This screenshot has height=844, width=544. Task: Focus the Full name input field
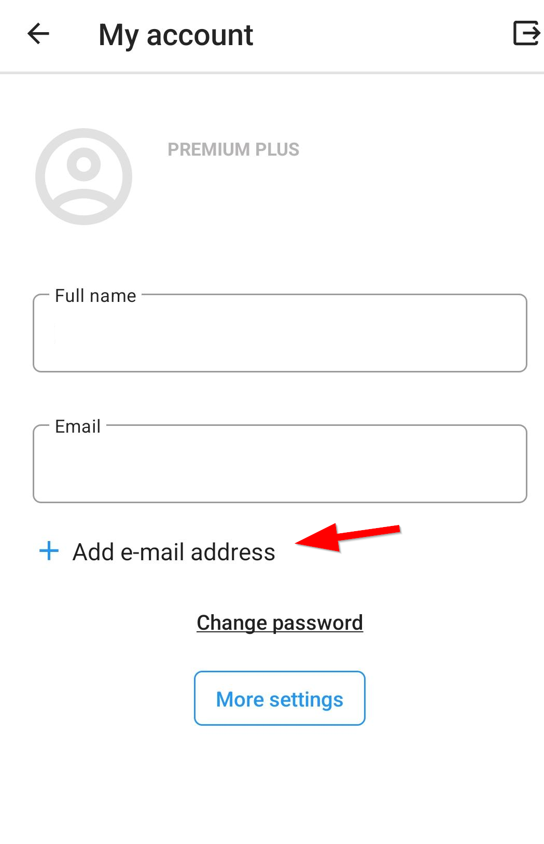[280, 333]
